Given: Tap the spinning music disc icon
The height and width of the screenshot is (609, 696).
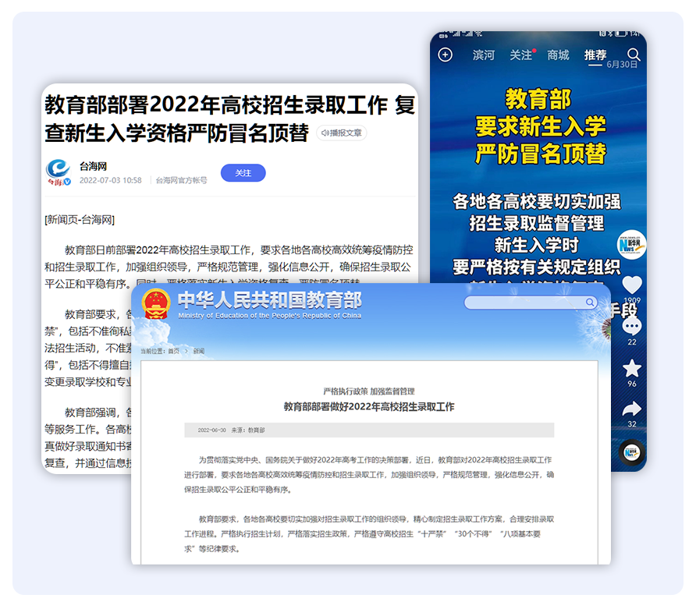Looking at the screenshot, I should coord(631,452).
